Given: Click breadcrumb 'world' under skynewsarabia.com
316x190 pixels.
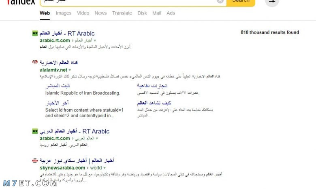Looking at the screenshot, I should click(x=96, y=168).
